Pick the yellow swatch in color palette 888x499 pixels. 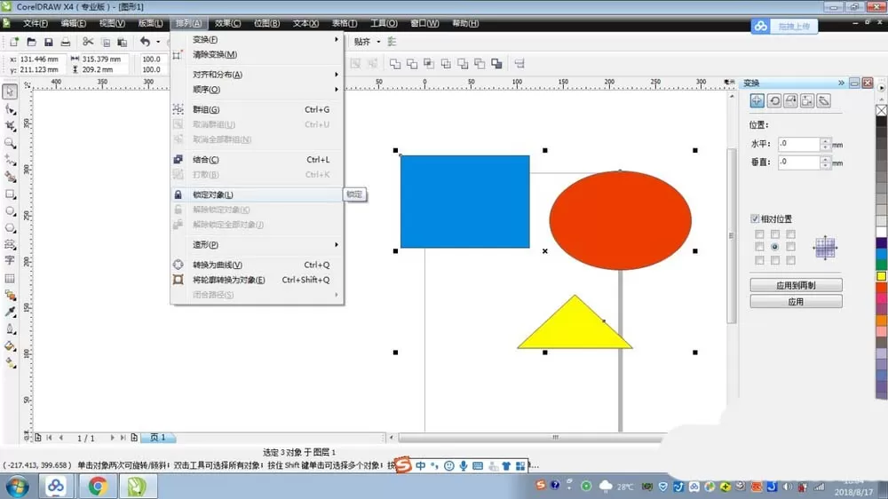click(x=882, y=276)
